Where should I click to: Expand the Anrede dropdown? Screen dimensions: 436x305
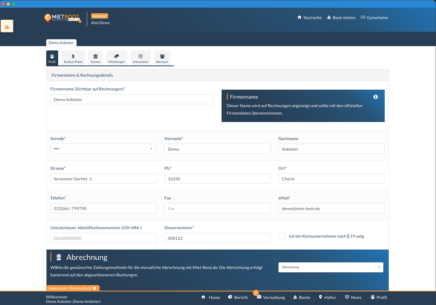click(x=103, y=149)
